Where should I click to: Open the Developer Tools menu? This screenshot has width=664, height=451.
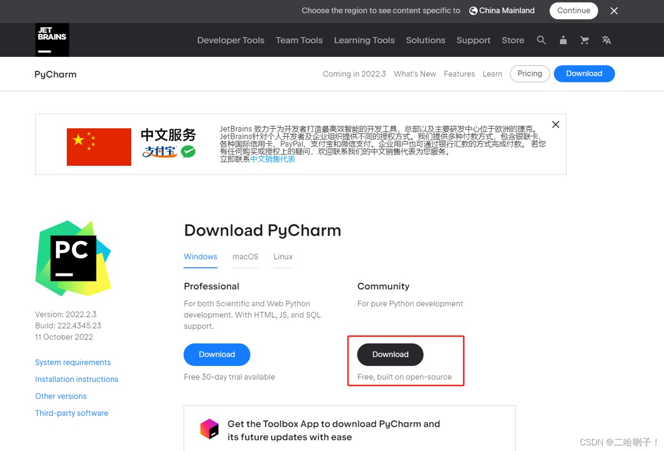point(231,40)
